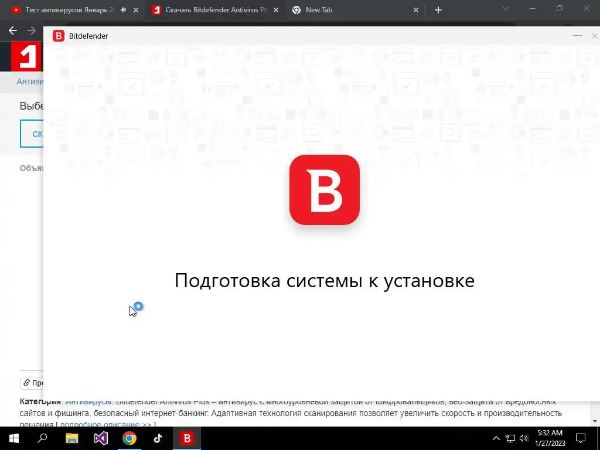
Task: Open the Антивирусы category link
Action: click(89, 402)
